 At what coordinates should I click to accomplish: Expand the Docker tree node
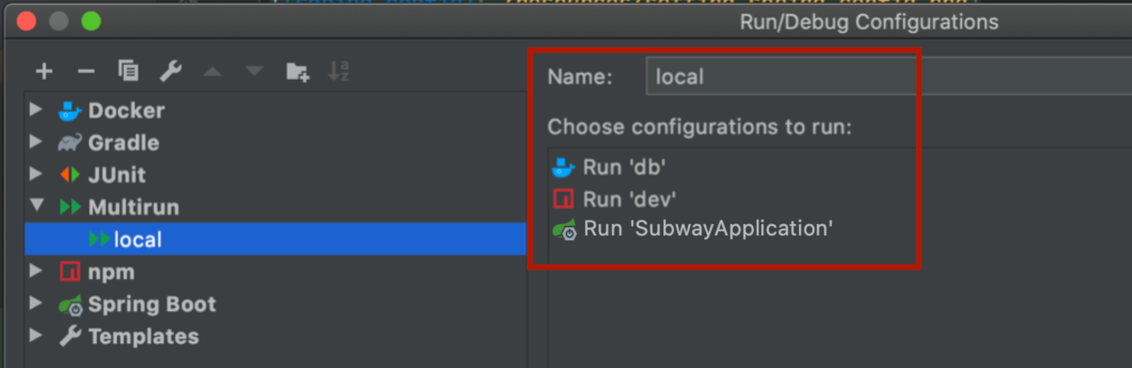pos(36,109)
